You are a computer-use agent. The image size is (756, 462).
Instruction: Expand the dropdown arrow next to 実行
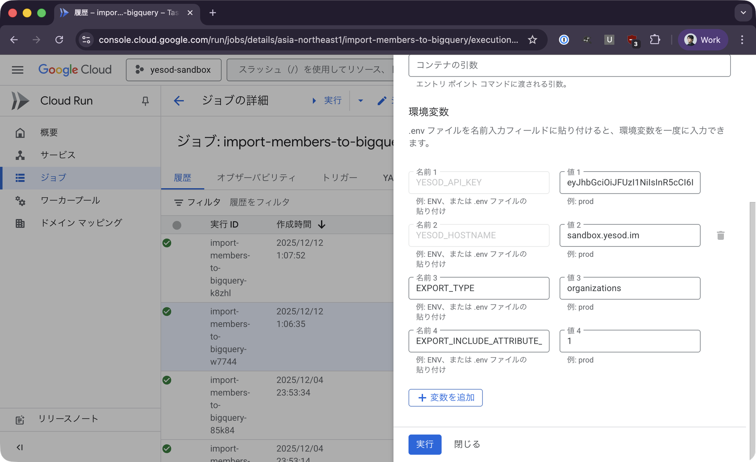pos(361,101)
